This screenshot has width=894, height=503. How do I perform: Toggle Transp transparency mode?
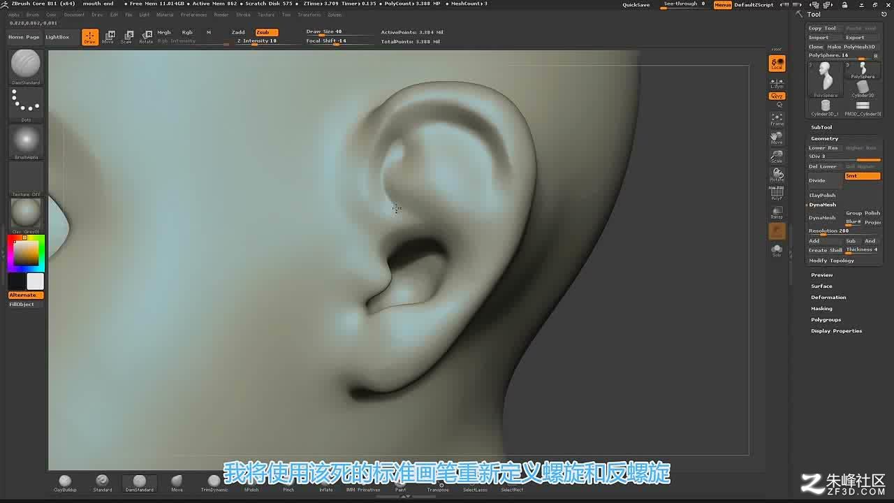(x=777, y=212)
